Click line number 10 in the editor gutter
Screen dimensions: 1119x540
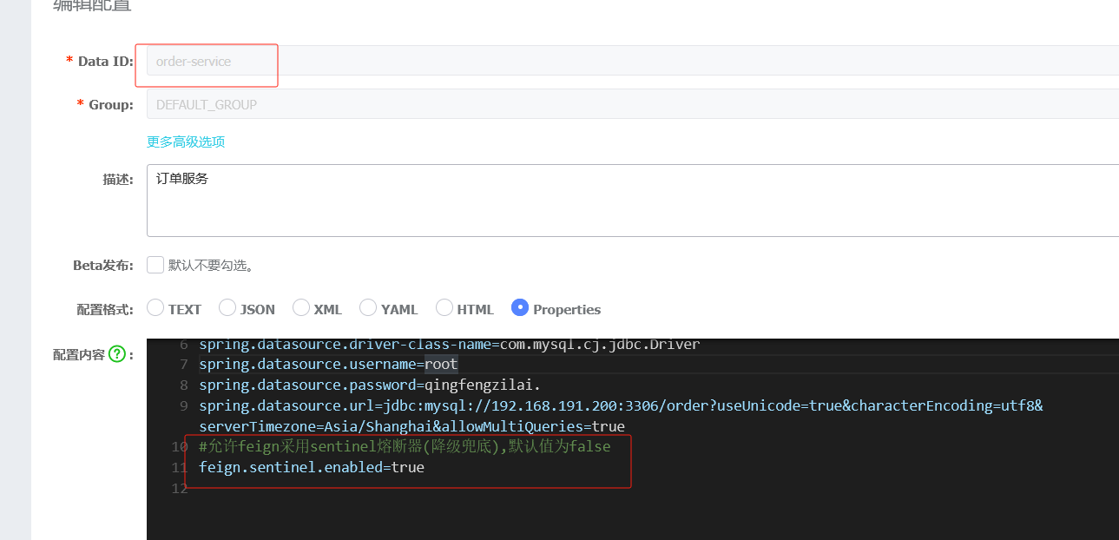[x=180, y=447]
